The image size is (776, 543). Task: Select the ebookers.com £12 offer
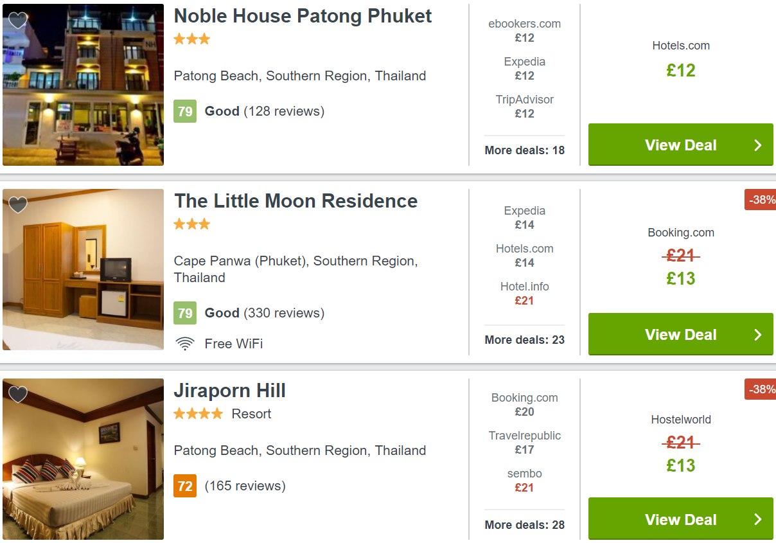[524, 31]
